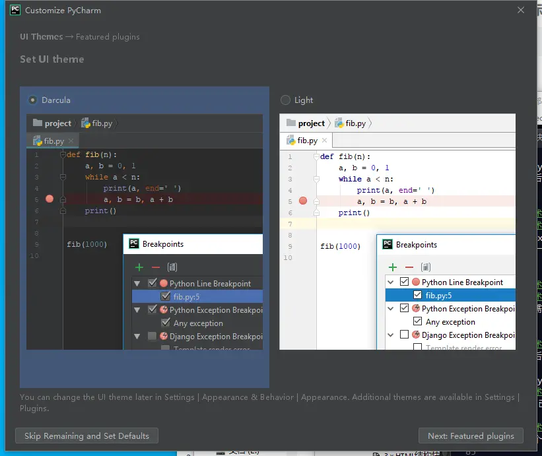Click the Featured plugins breadcrumb step
The image size is (542, 456).
[x=108, y=36]
